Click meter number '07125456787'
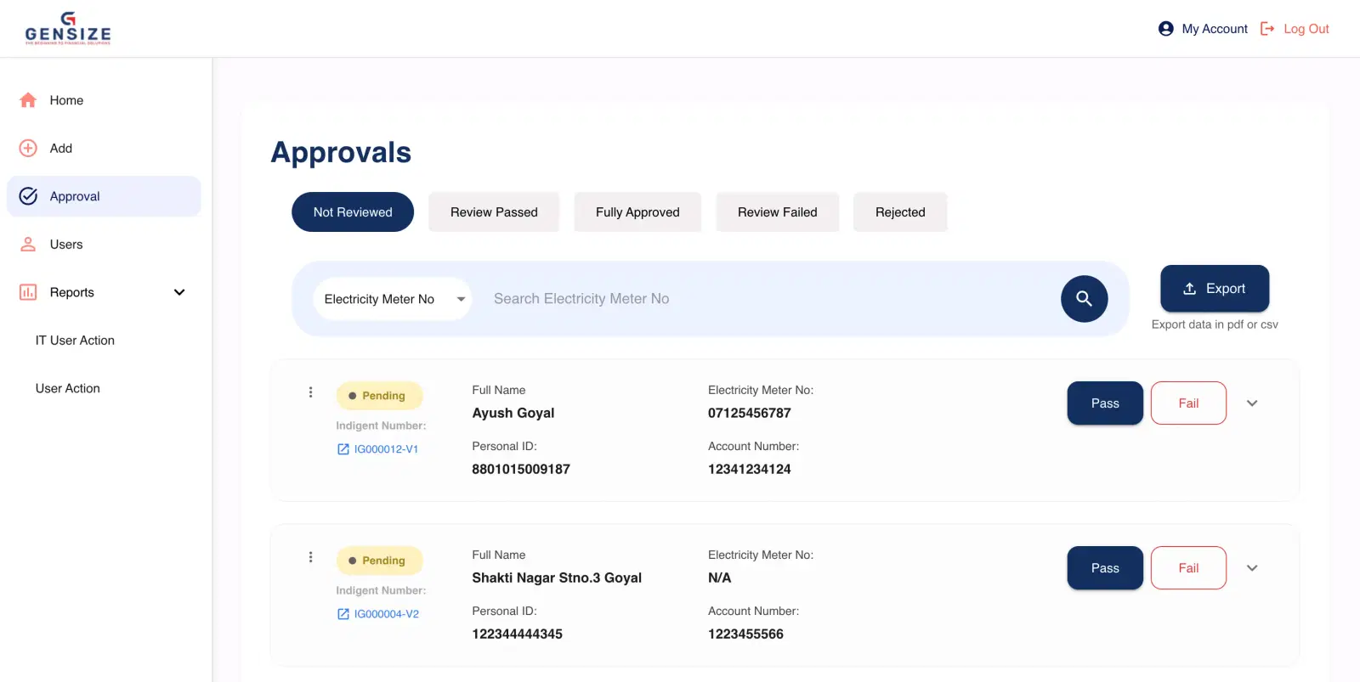 750,414
